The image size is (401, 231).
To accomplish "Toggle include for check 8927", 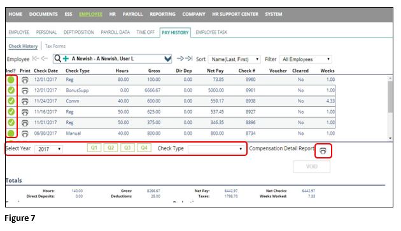I will [x=11, y=111].
